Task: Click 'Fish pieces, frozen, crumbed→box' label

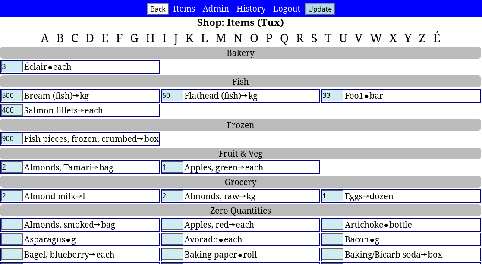Action: click(x=91, y=139)
